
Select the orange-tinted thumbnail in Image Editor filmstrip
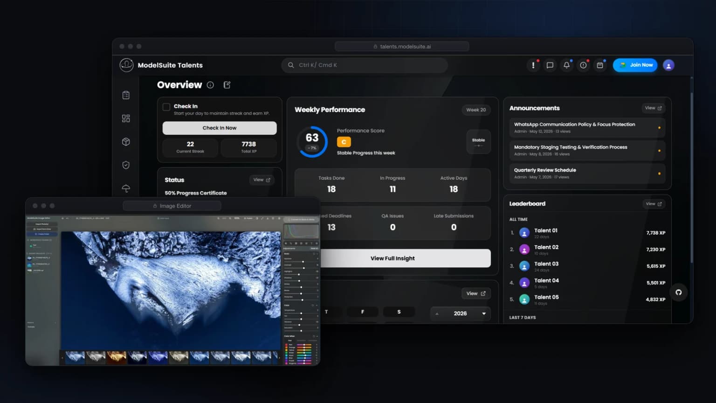tap(117, 357)
